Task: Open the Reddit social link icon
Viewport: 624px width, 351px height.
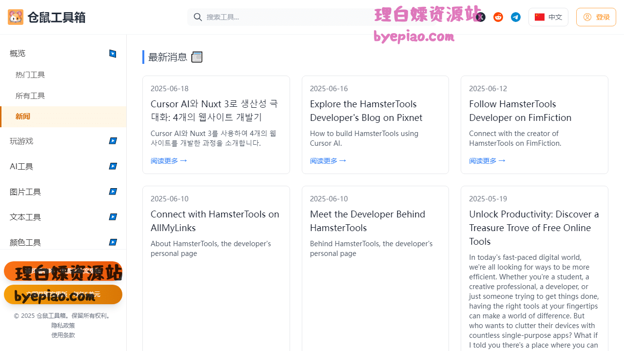Action: point(498,17)
